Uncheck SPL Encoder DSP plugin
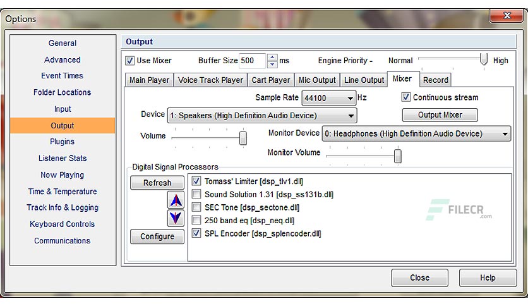 click(x=196, y=233)
